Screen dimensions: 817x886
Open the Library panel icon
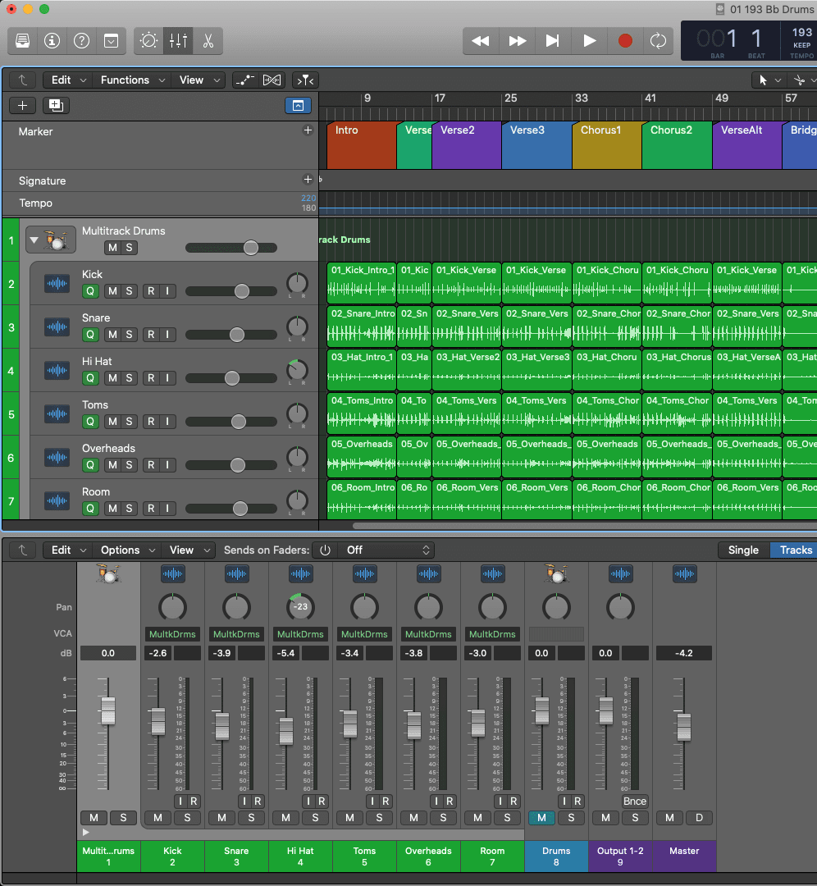pos(23,40)
